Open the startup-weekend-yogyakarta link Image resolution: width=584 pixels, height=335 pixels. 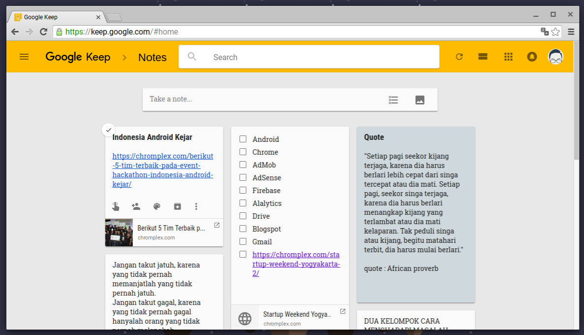pyautogui.click(x=296, y=264)
